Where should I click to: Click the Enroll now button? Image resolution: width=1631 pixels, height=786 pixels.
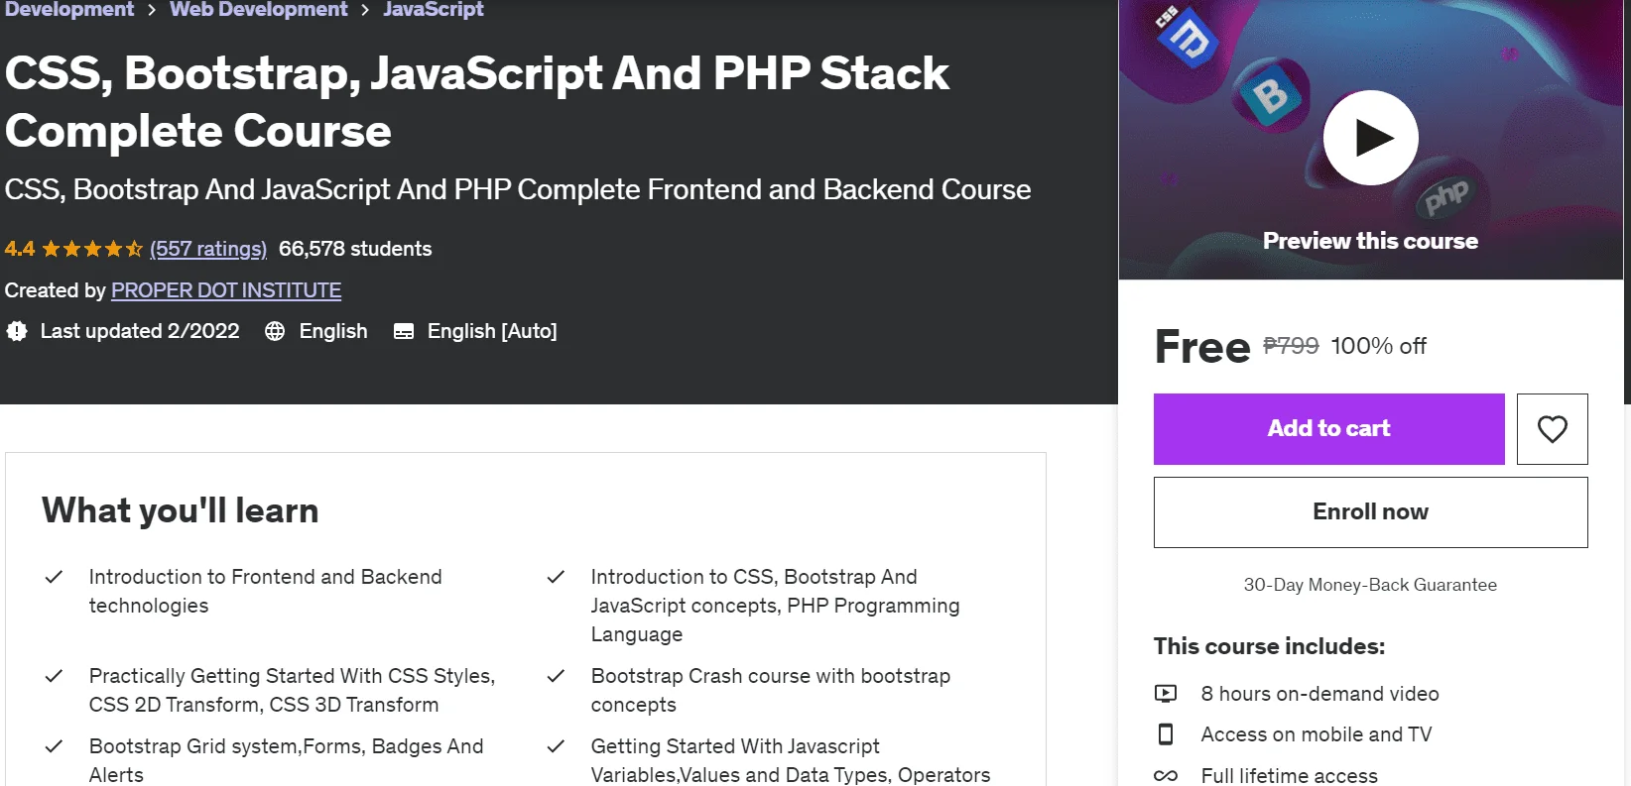click(x=1370, y=512)
